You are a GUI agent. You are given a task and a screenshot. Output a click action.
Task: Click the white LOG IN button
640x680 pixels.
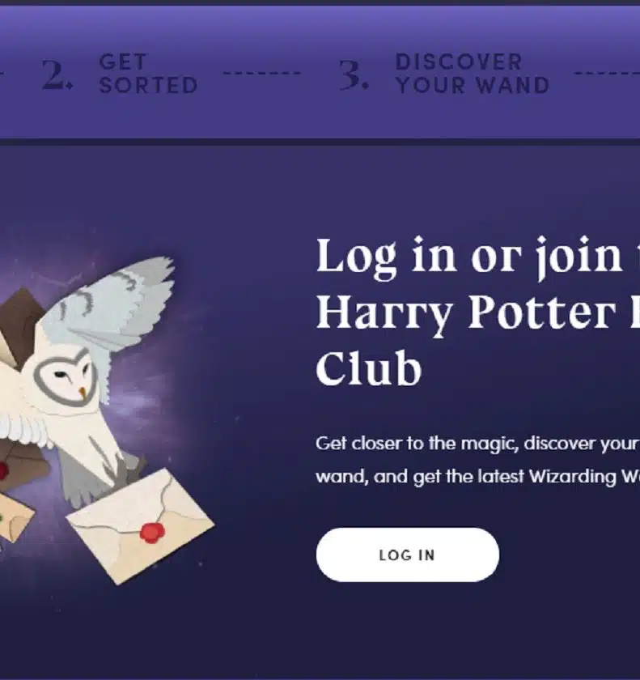click(x=407, y=555)
